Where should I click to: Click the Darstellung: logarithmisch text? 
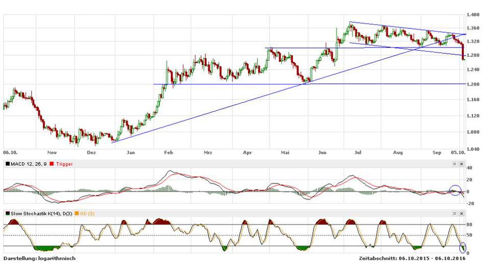click(x=40, y=259)
